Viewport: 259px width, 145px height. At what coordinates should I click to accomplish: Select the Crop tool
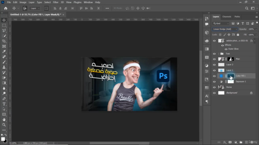click(x=4, y=41)
